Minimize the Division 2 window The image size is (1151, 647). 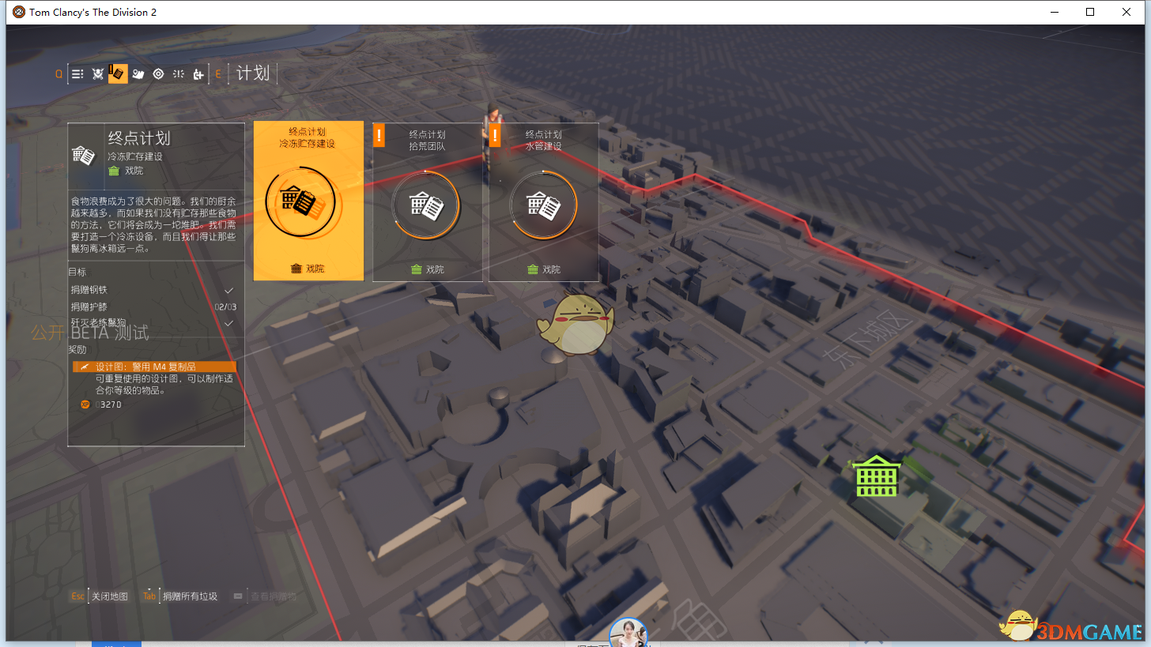(1055, 12)
